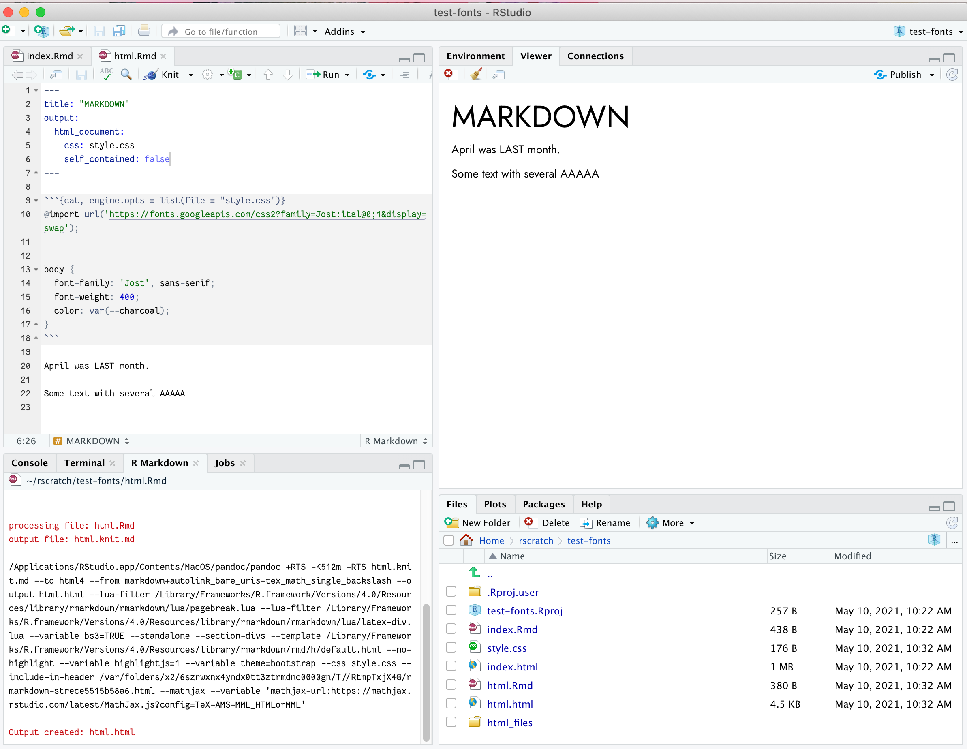Viewport: 967px width, 749px height.
Task: Navigate to Home via the breadcrumb
Action: point(492,541)
